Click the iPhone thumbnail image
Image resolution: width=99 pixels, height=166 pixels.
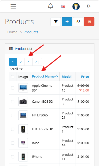(x=23, y=157)
